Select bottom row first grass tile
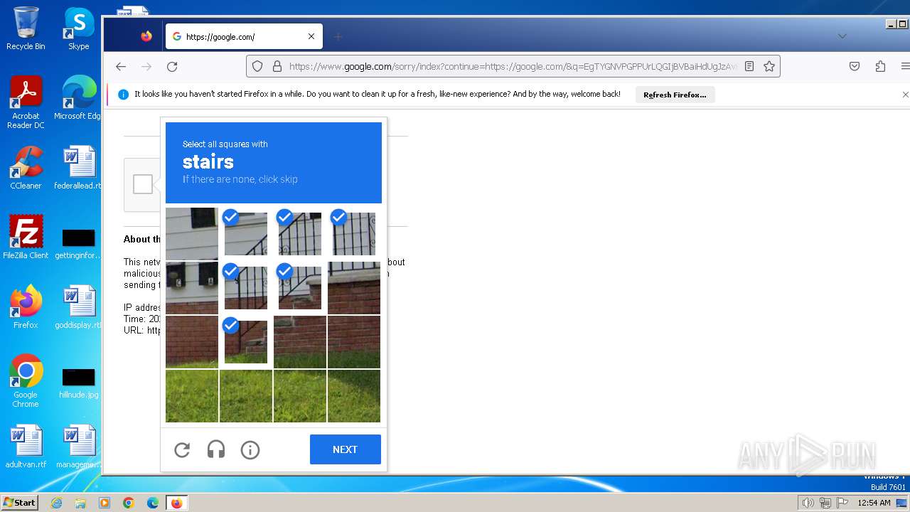The width and height of the screenshot is (910, 512). coord(192,396)
